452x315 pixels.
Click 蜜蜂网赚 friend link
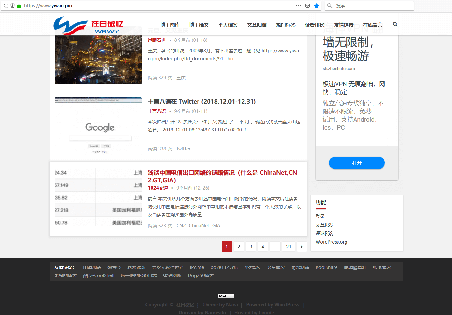tap(172, 275)
